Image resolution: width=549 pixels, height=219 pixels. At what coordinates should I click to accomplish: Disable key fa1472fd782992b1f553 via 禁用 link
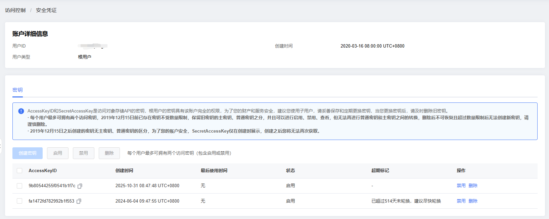461,201
